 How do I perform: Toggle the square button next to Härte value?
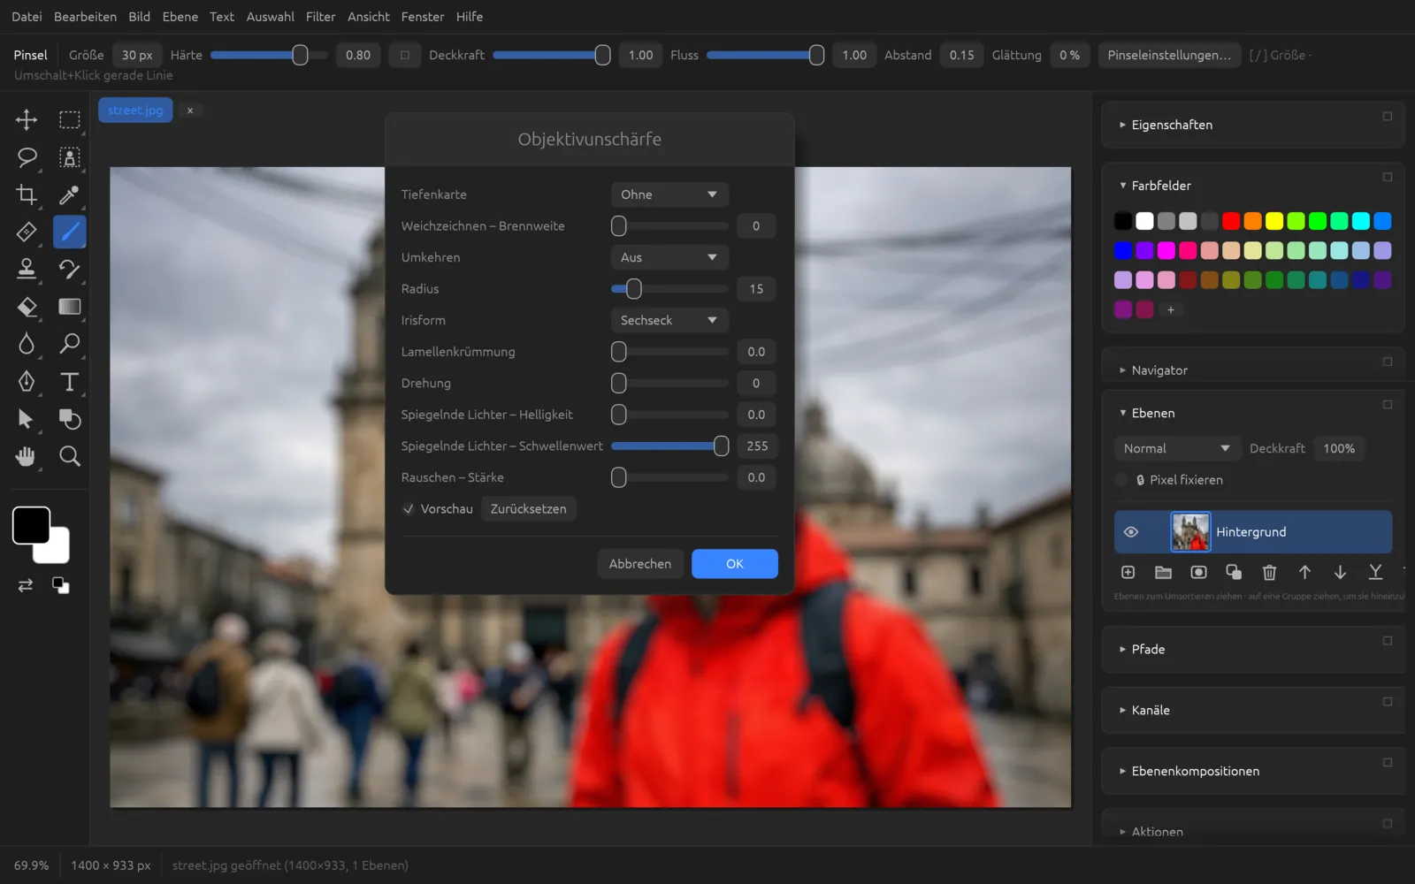[x=405, y=55]
